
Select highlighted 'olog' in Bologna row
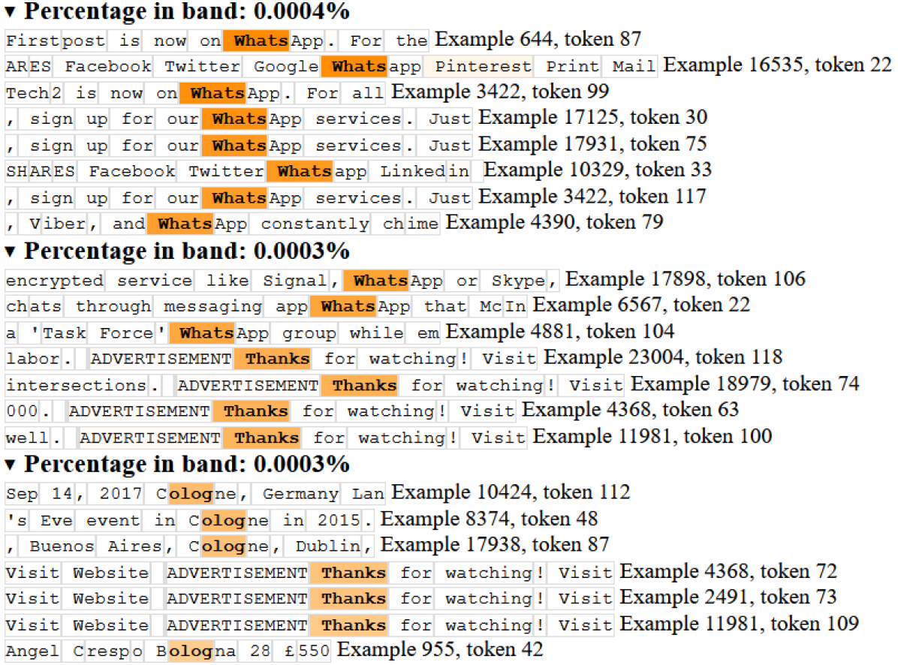tap(191, 651)
